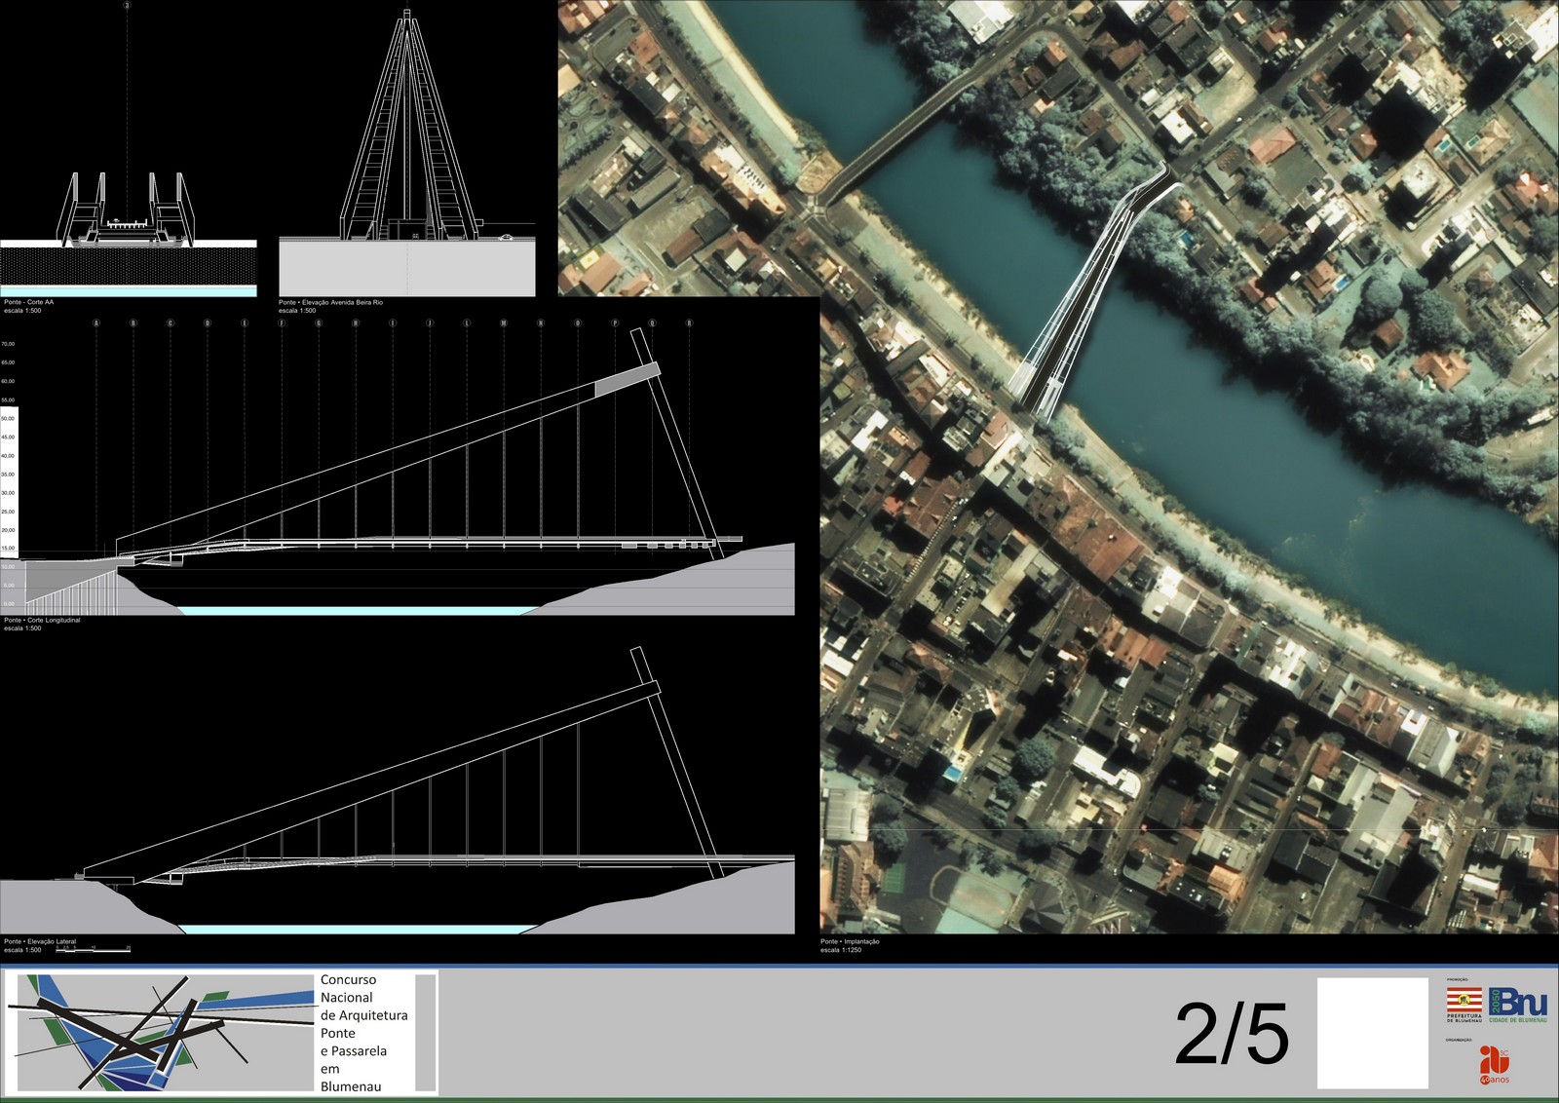Click the abstract blue and green competition logo
The height and width of the screenshot is (1103, 1559).
(161, 1033)
